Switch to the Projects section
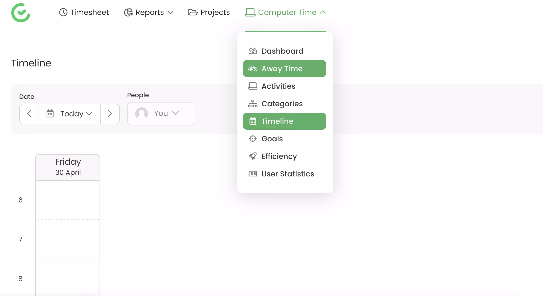Screen dimensions: 543x296 pos(209,12)
